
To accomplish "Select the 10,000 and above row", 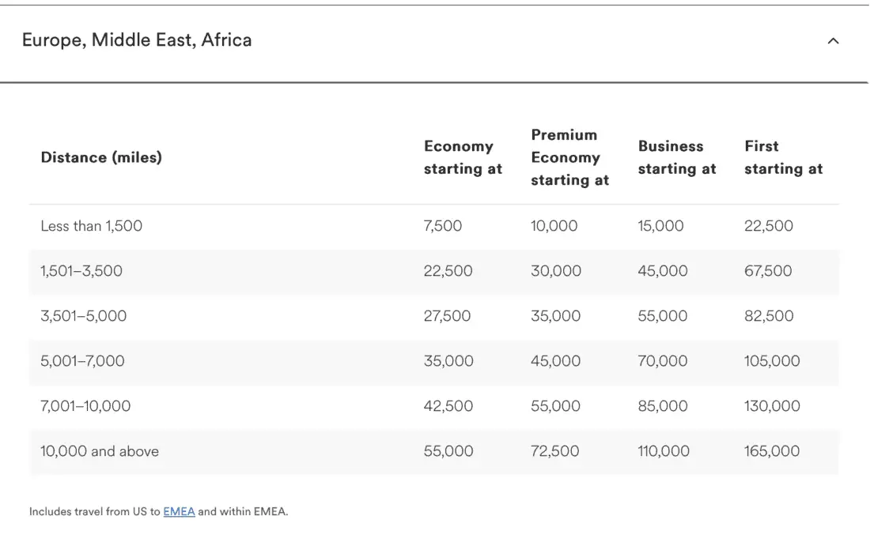I will (100, 451).
